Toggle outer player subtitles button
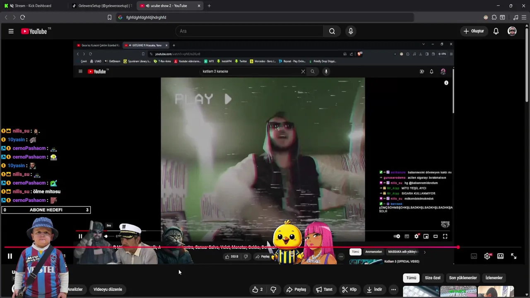Screen dimensions: 530x298 click(x=474, y=256)
